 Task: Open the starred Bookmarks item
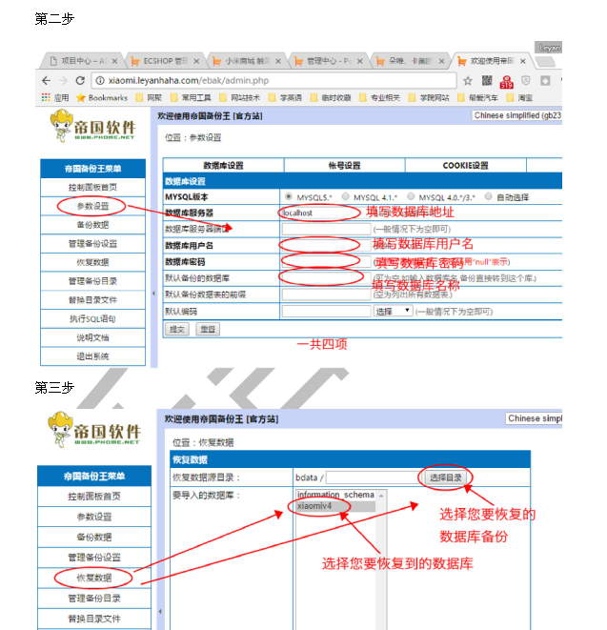(x=102, y=97)
